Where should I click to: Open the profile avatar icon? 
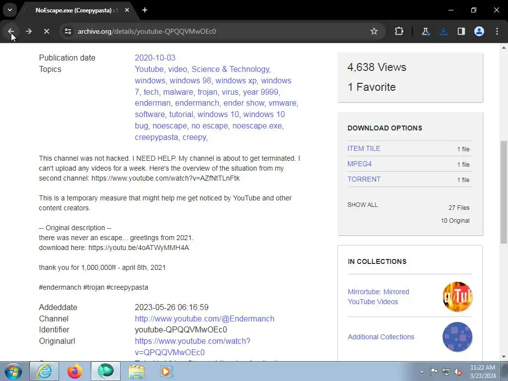(479, 31)
